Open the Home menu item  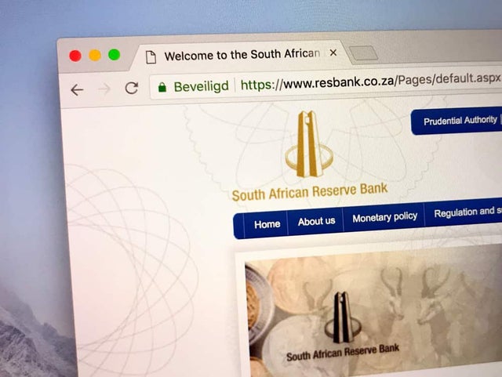267,224
